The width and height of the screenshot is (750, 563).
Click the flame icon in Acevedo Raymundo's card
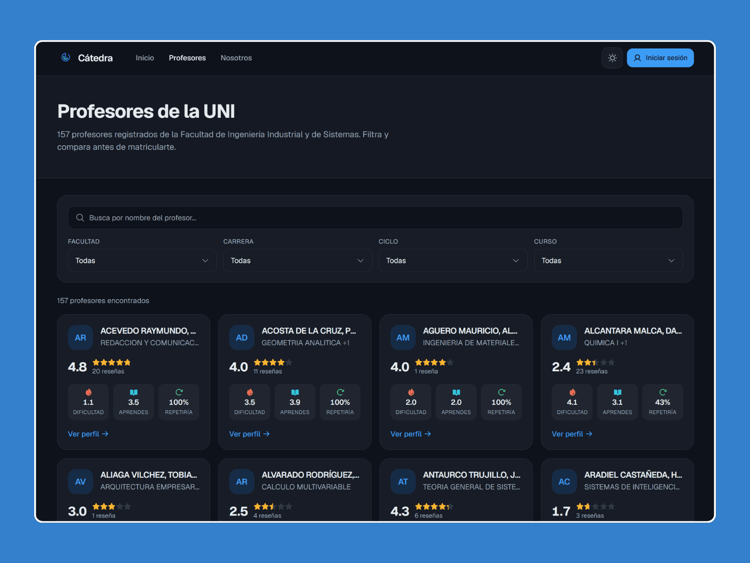pyautogui.click(x=89, y=392)
